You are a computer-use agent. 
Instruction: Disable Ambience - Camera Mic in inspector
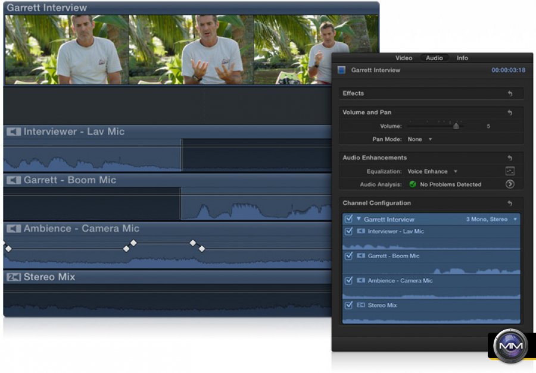pyautogui.click(x=348, y=280)
